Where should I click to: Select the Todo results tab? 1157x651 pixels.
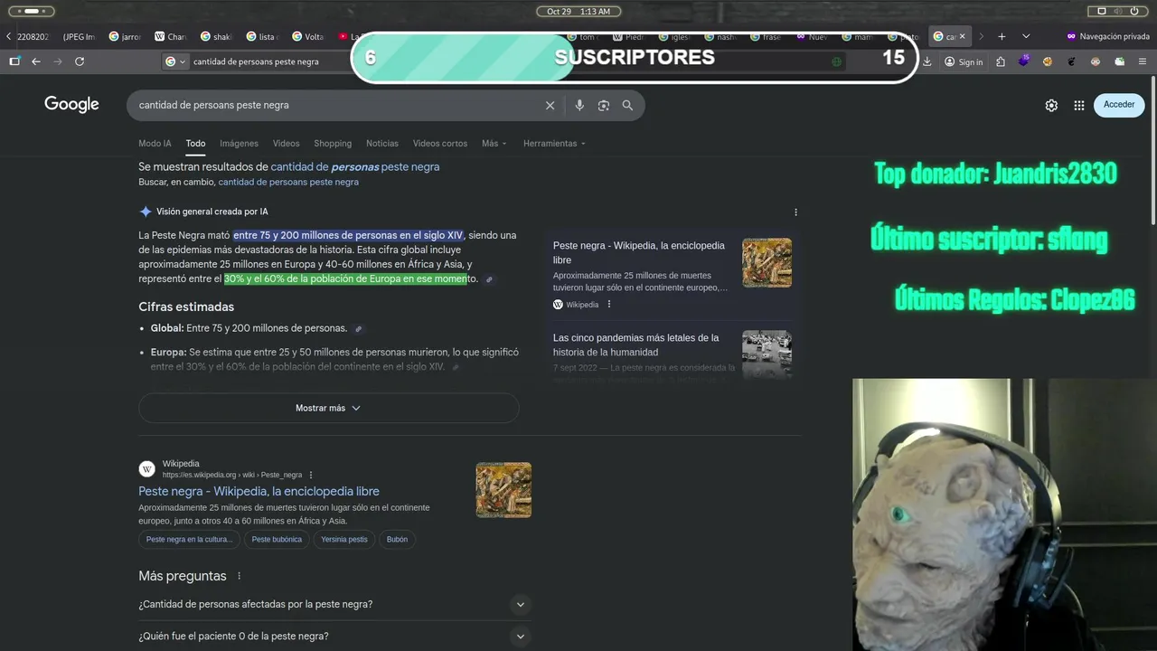(195, 143)
